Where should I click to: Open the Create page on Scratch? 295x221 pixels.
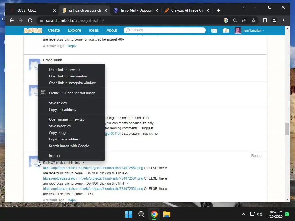[54, 30]
